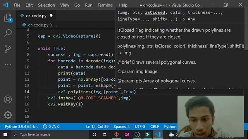Screen dimensions: 248x139
Task: Click on cap.read() in line 8
Action: (x=101, y=54)
